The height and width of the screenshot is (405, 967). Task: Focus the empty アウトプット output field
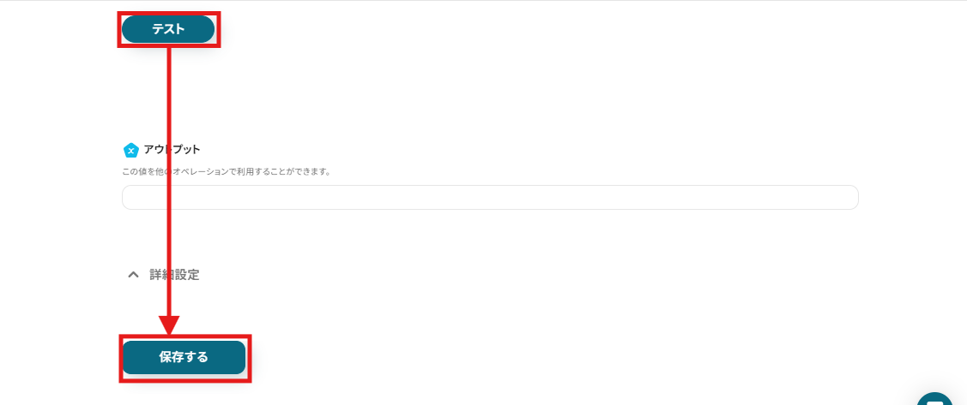point(490,198)
